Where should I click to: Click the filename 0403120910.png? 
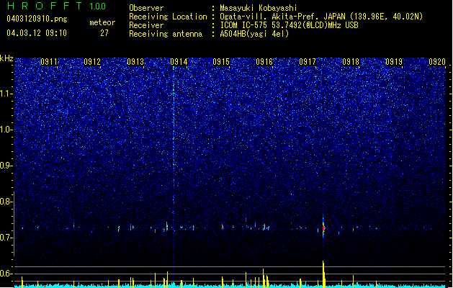pyautogui.click(x=37, y=19)
